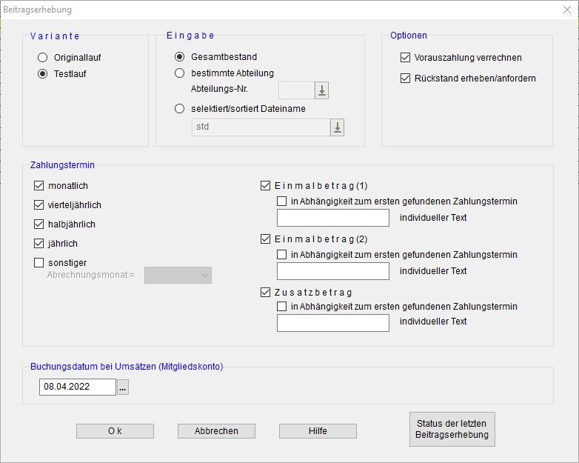Click the Buchungsdatum date input field
The height and width of the screenshot is (463, 579).
click(77, 387)
